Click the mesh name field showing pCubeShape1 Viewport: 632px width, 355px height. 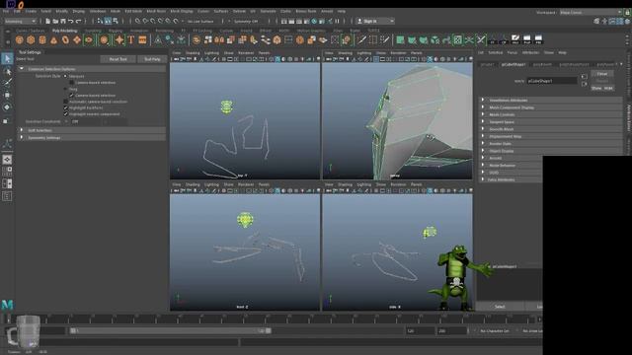point(552,81)
